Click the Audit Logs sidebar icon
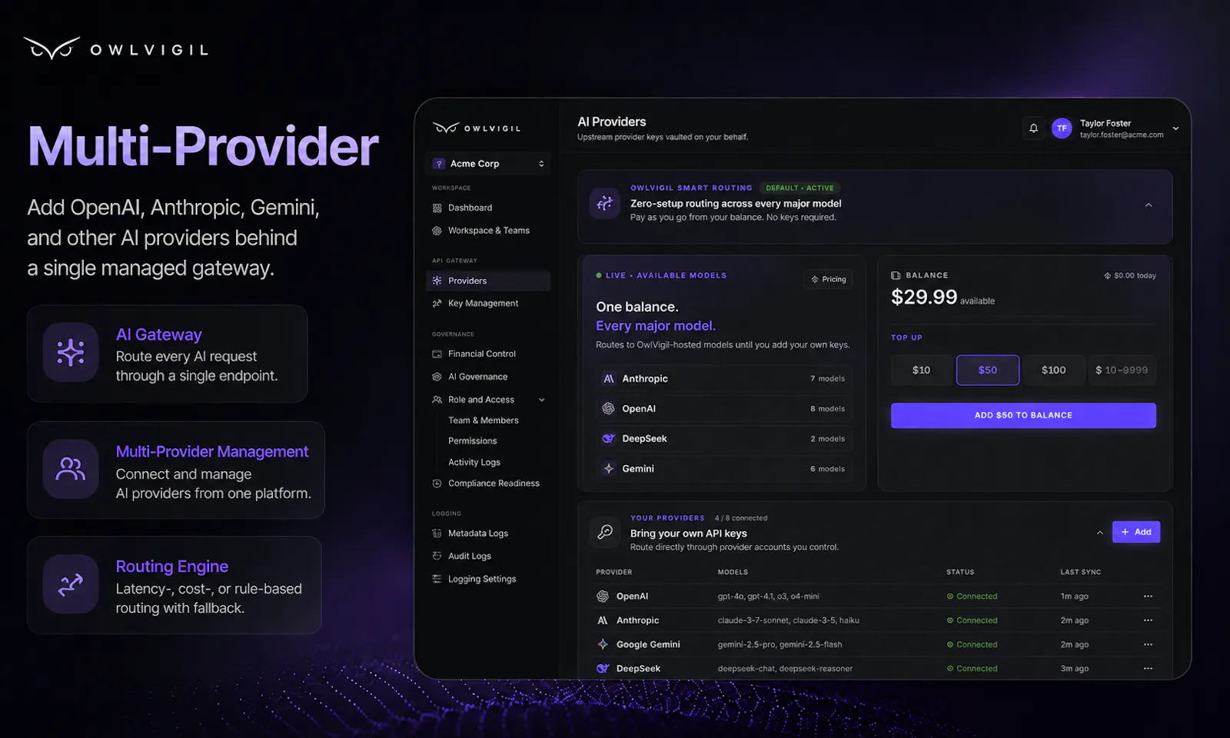Screen dimensions: 1230x738 437,556
